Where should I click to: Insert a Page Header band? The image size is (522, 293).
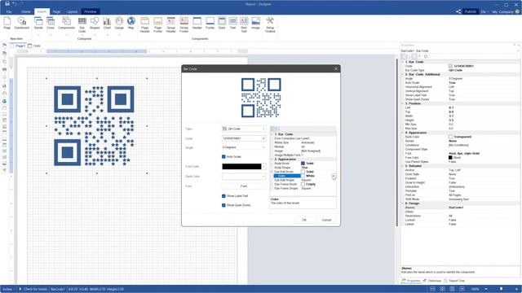[145, 24]
